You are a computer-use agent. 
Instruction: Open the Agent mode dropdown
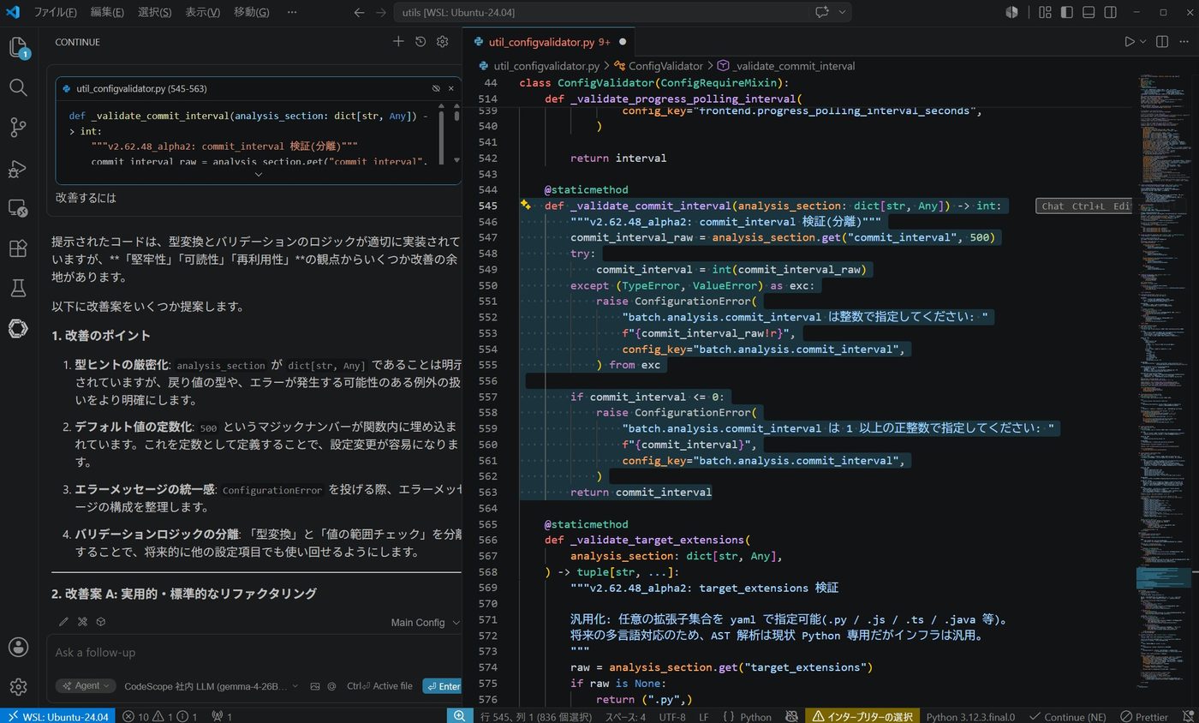tap(86, 686)
